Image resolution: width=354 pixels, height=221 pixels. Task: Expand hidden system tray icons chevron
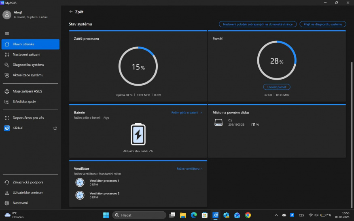coord(276,215)
